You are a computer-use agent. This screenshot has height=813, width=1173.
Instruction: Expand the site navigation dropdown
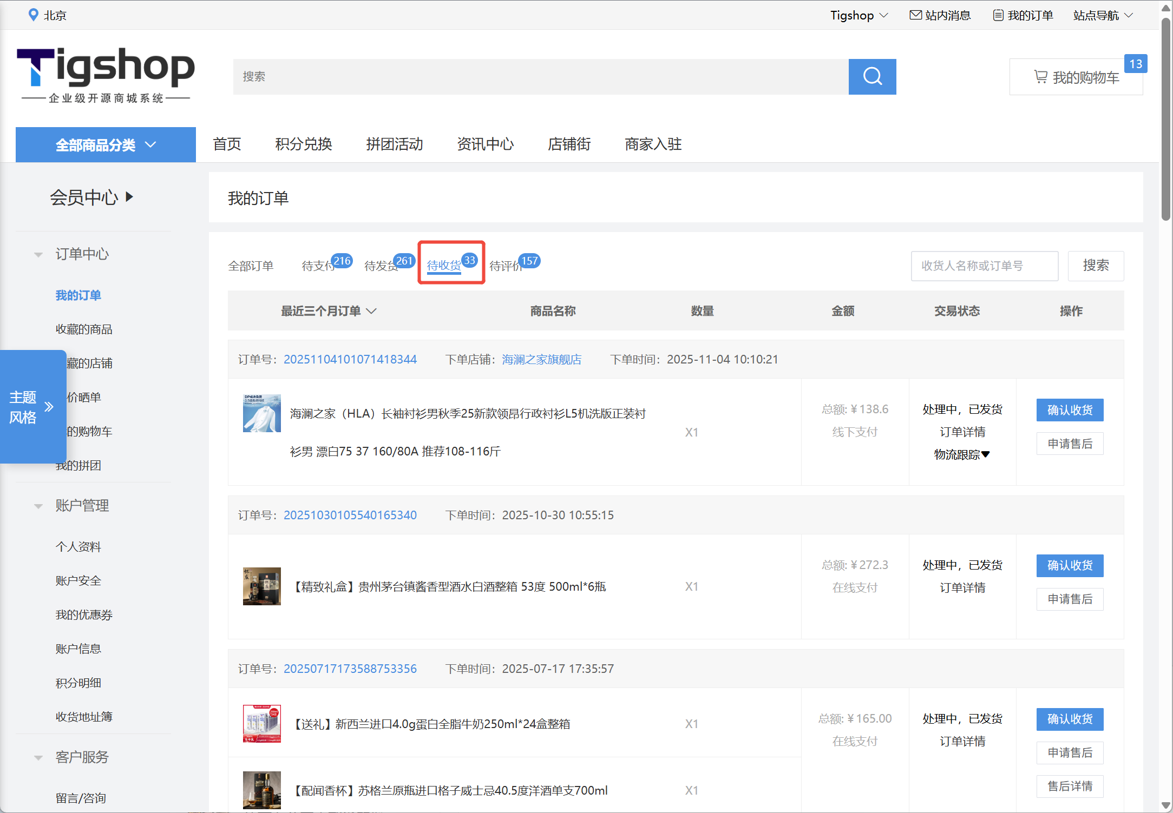point(1103,15)
